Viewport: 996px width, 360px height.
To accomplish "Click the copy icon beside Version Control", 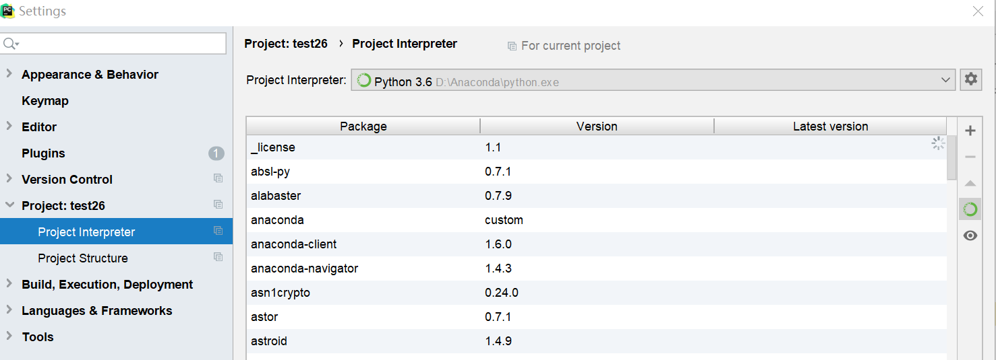I will (x=218, y=178).
